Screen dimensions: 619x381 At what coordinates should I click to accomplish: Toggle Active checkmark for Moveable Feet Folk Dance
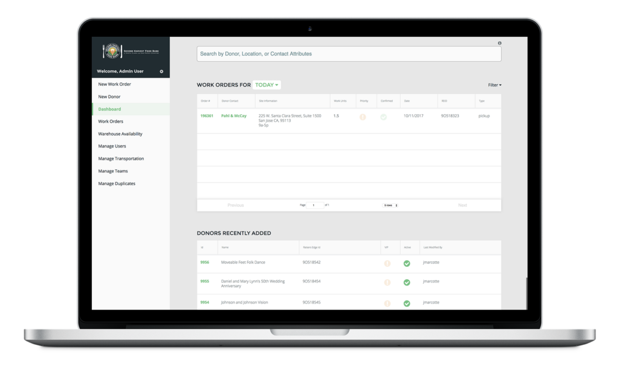point(407,263)
